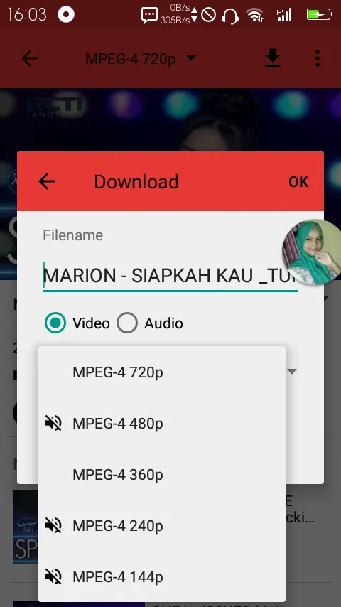Viewport: 341px width, 607px height.
Task: Open the MPEG-4 720p quality dropdown in app bar
Action: coord(141,59)
